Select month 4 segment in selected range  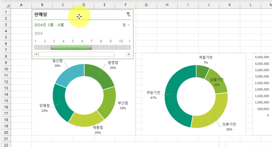pyautogui.click(x=67, y=47)
